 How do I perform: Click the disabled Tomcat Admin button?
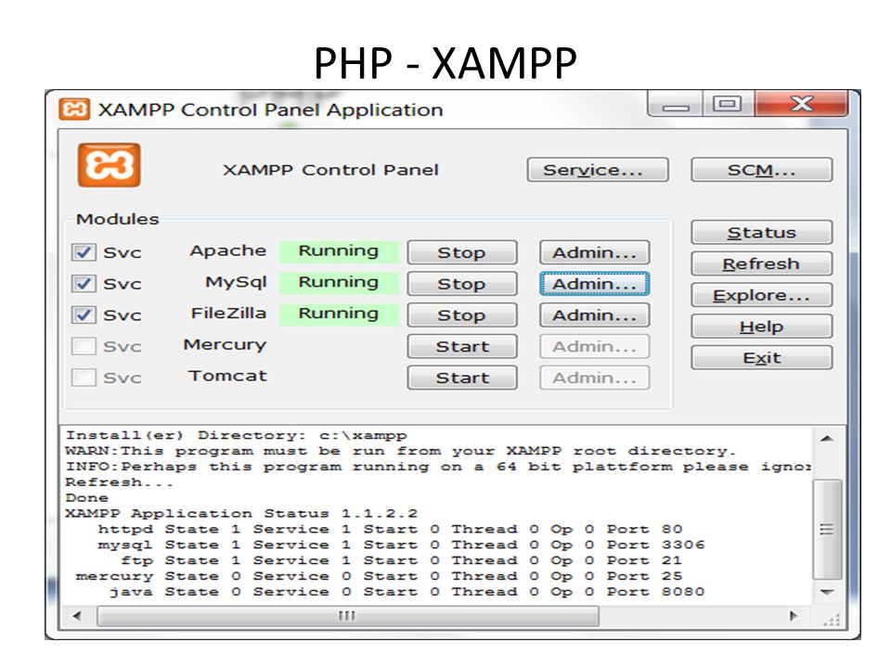pos(594,378)
